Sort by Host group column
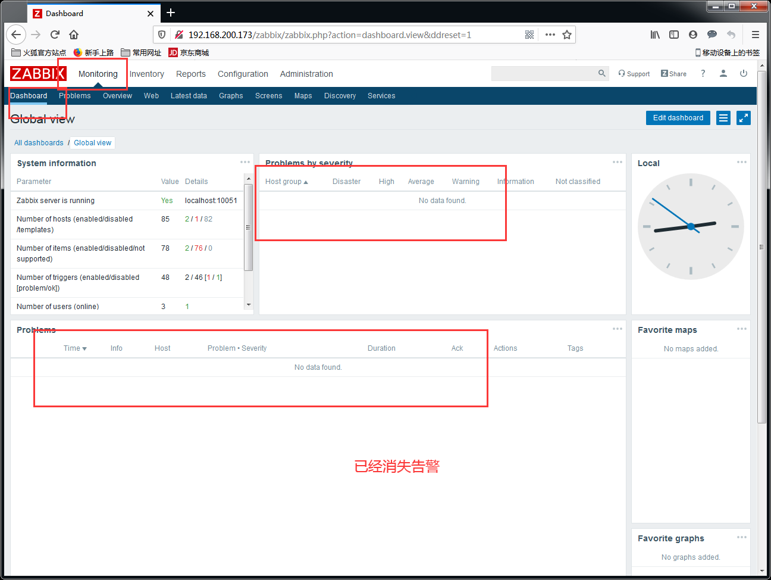This screenshot has height=580, width=771. (286, 182)
